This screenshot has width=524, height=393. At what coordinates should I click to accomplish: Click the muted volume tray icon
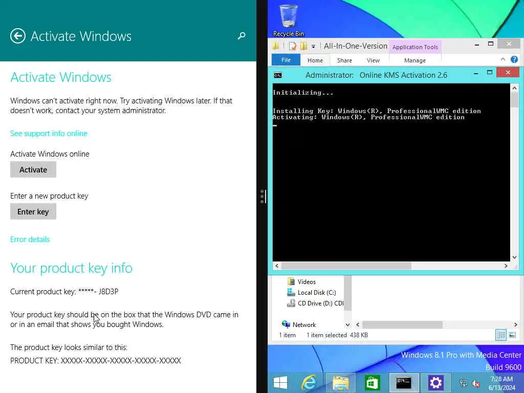point(476,384)
